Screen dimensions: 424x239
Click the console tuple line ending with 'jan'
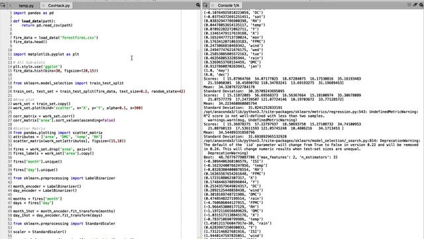pos(233,66)
